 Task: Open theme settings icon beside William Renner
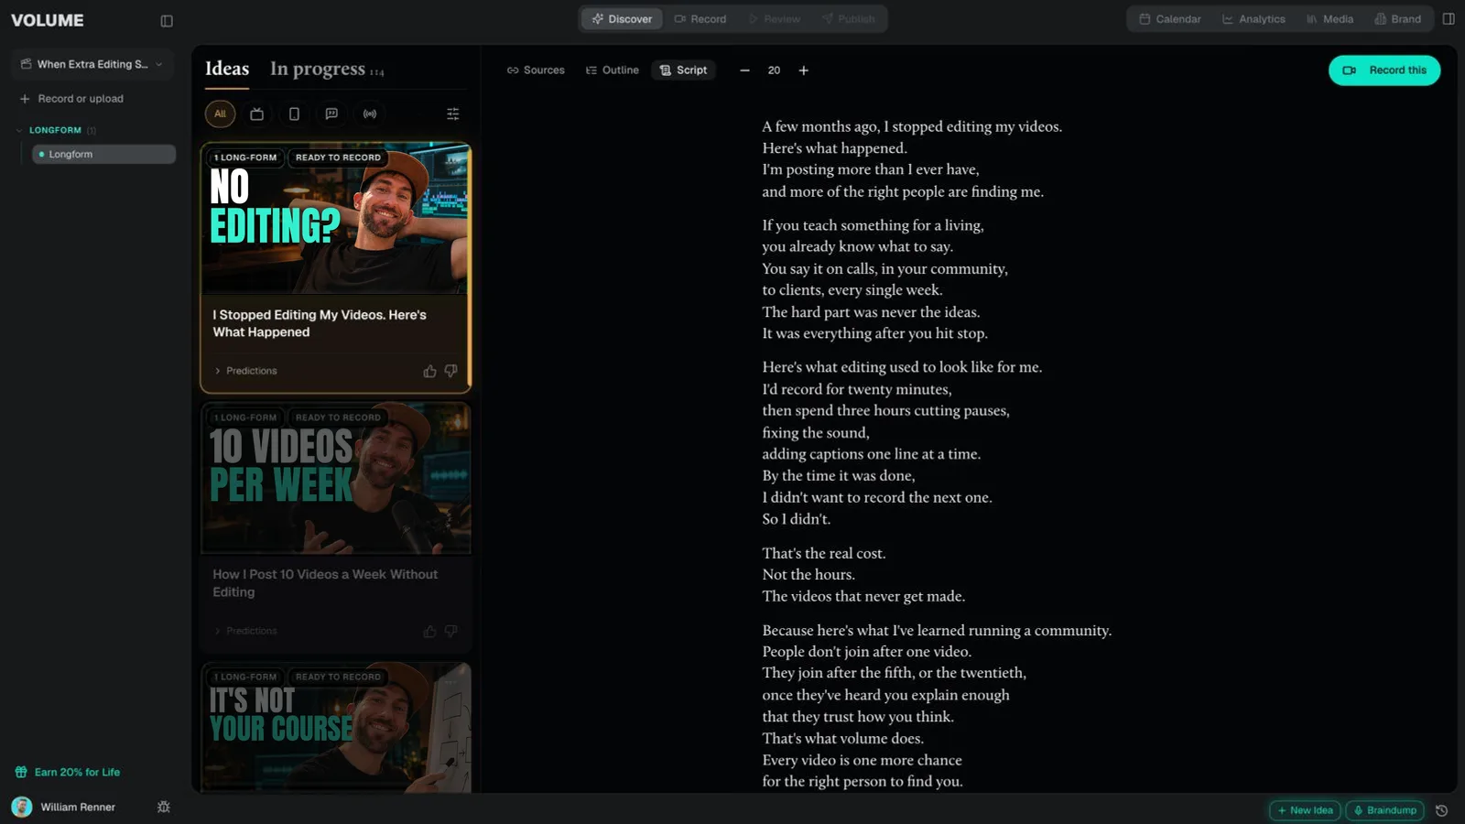[x=164, y=807]
